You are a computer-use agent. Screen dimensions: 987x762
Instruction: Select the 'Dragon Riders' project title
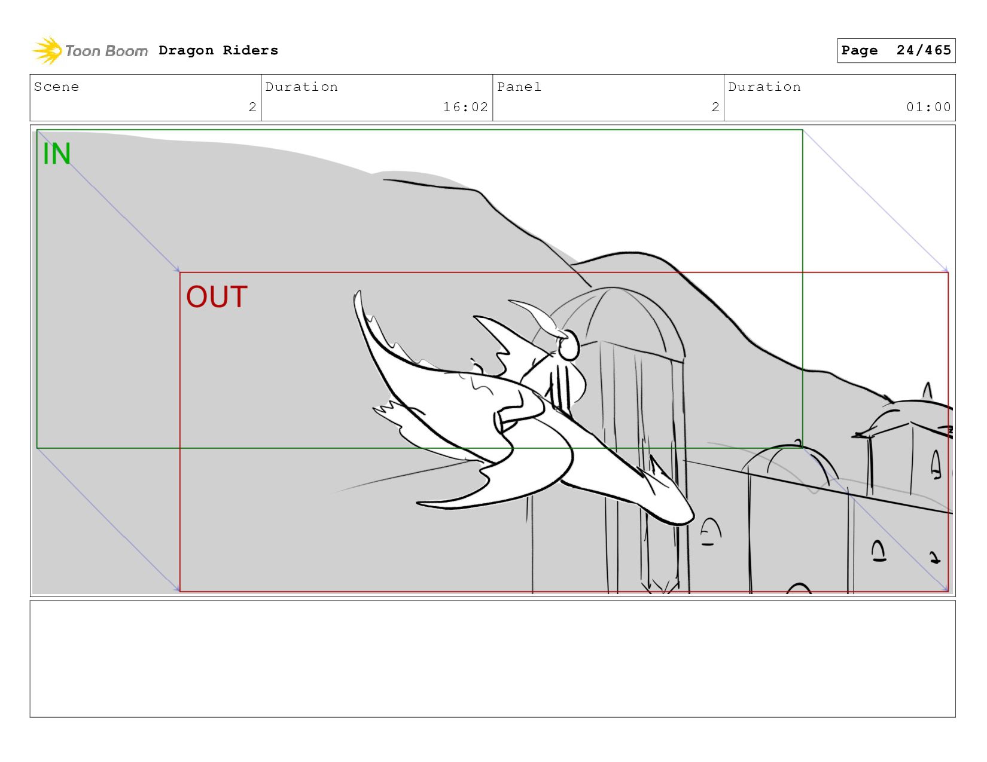coord(218,50)
